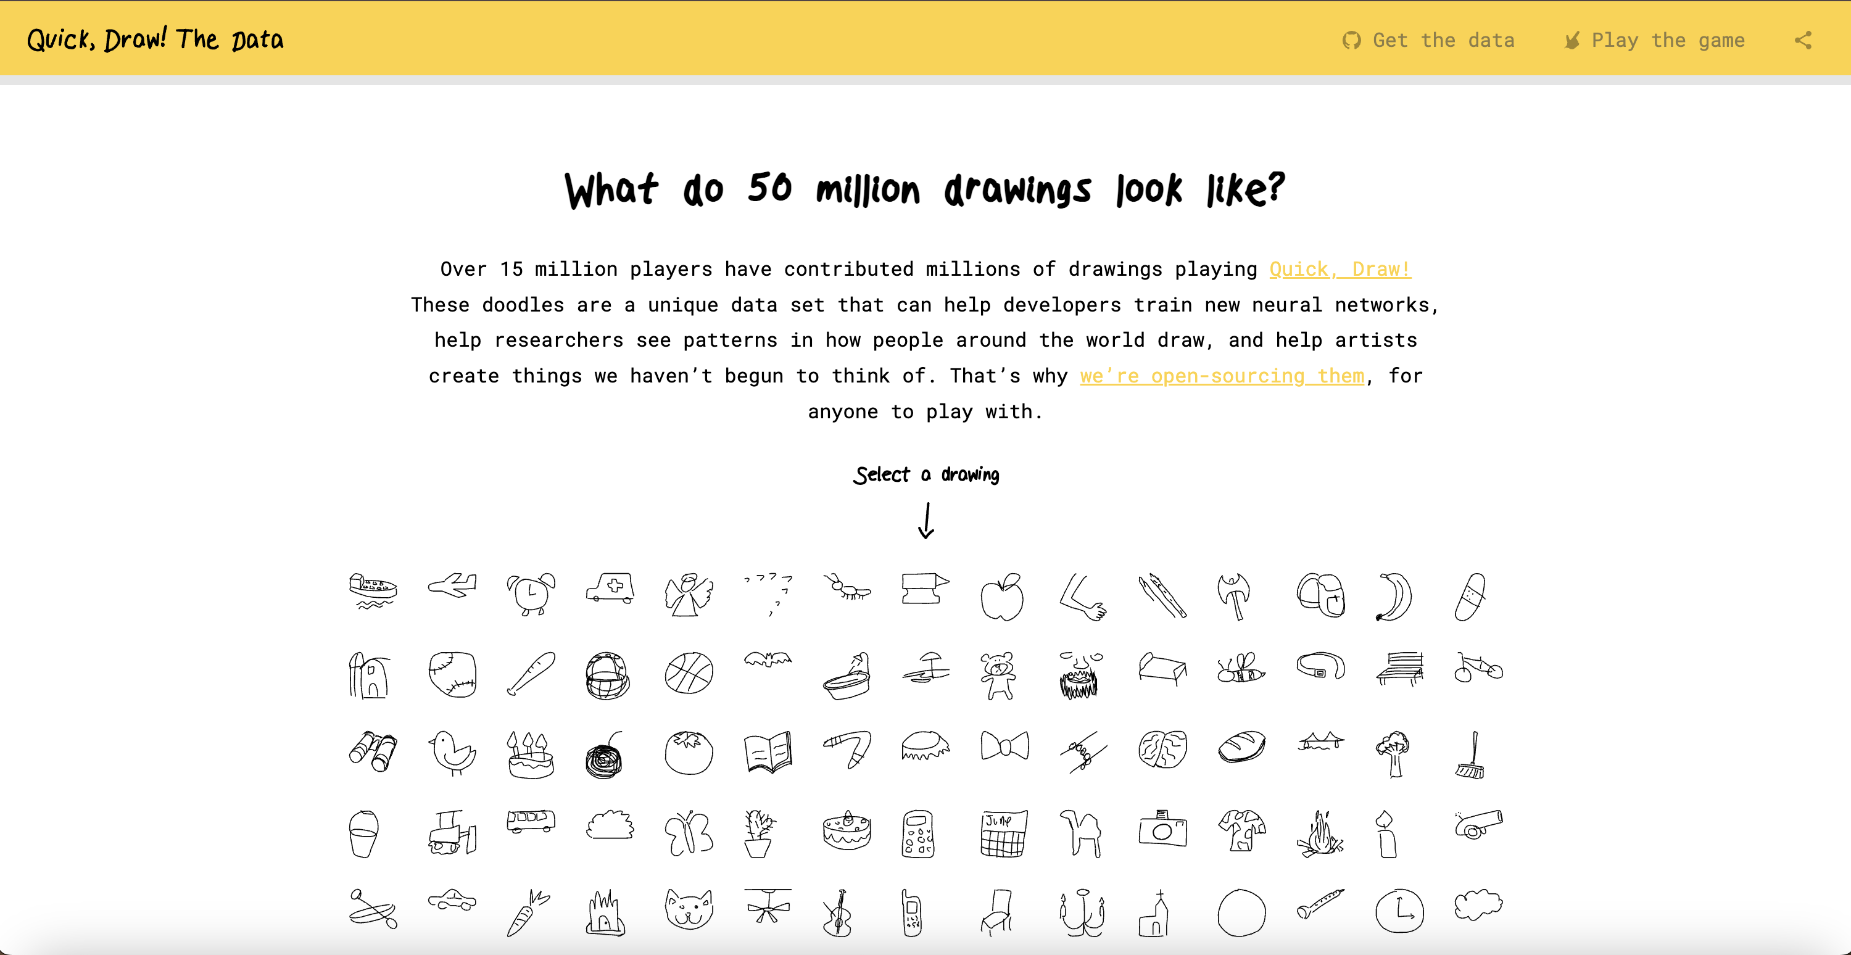Screen dimensions: 1851x955
Task: Click the we're open-sourcing them link
Action: click(1222, 376)
